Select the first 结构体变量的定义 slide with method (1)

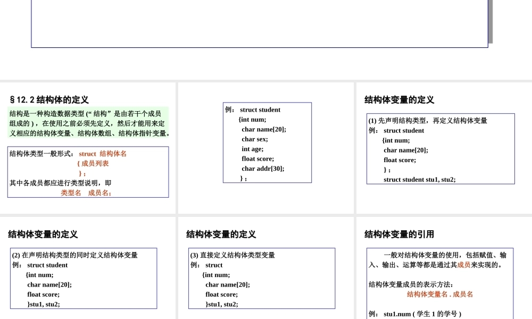tap(444, 148)
